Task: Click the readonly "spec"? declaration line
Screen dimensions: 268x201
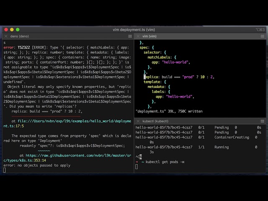Action: pyautogui.click(x=72, y=146)
